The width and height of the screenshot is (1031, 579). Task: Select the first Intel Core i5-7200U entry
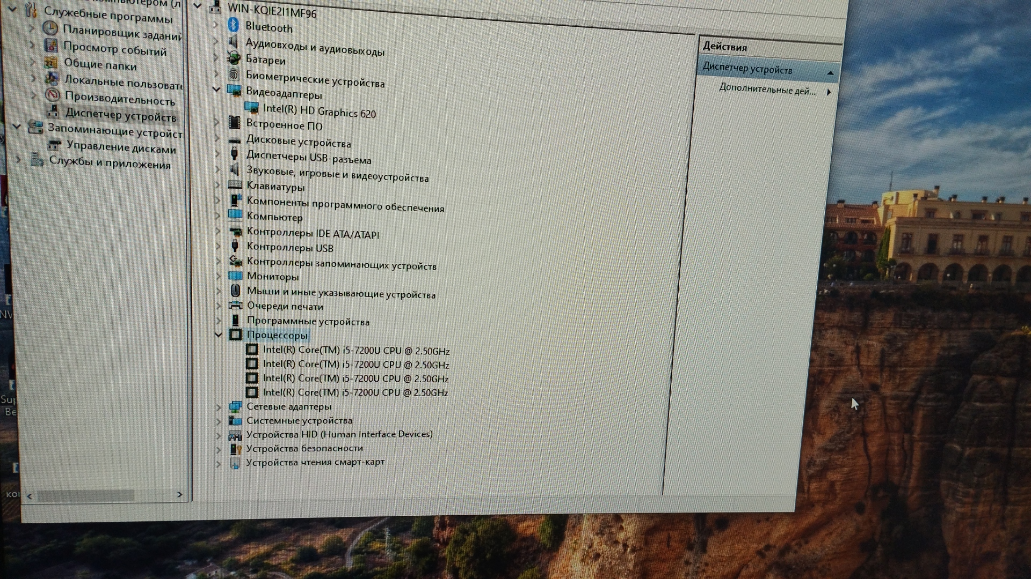pyautogui.click(x=355, y=351)
